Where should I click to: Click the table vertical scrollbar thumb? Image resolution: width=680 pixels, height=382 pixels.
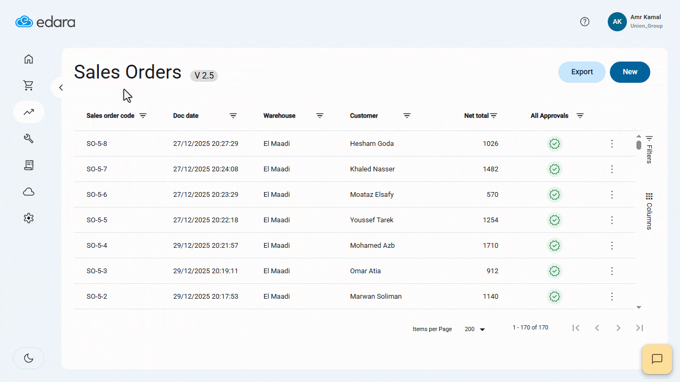(x=639, y=145)
